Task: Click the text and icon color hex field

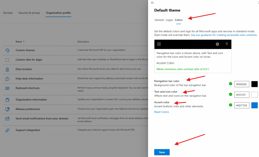Action: [242, 95]
